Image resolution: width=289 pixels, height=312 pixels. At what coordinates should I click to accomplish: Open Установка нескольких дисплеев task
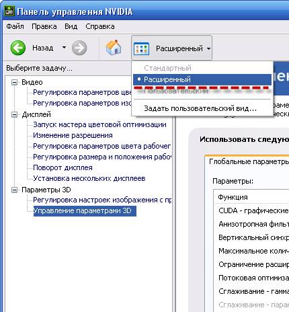pyautogui.click(x=89, y=178)
